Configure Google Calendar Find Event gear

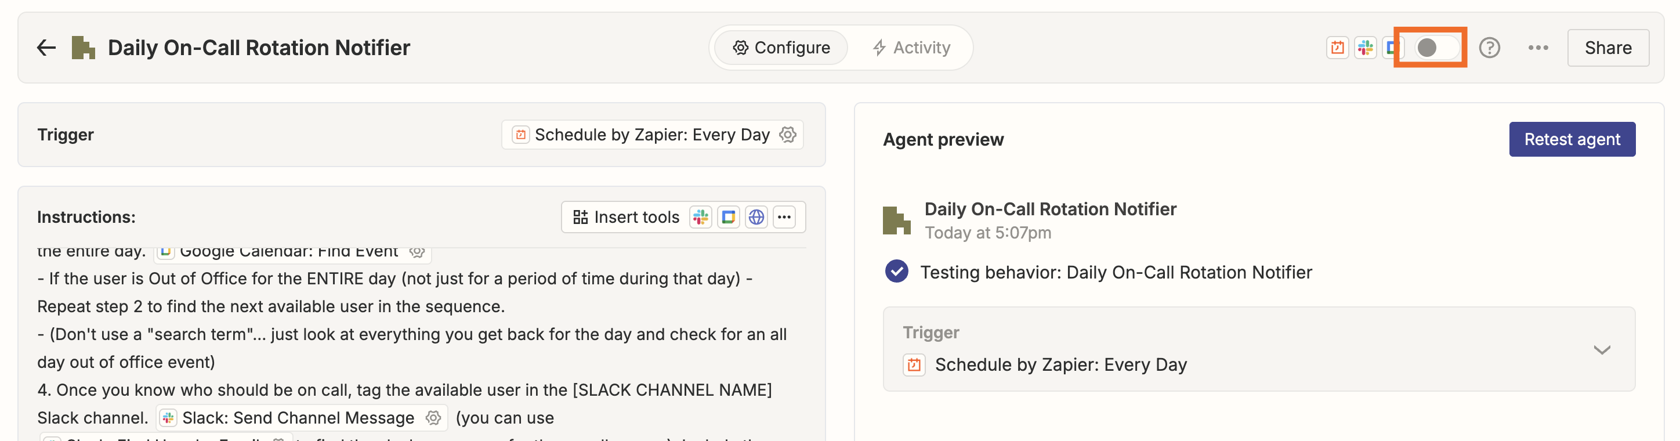418,251
